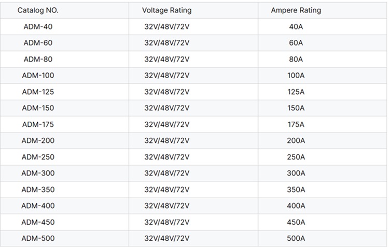Click the Ampere Rating column header
The width and height of the screenshot is (389, 247).
[296, 10]
